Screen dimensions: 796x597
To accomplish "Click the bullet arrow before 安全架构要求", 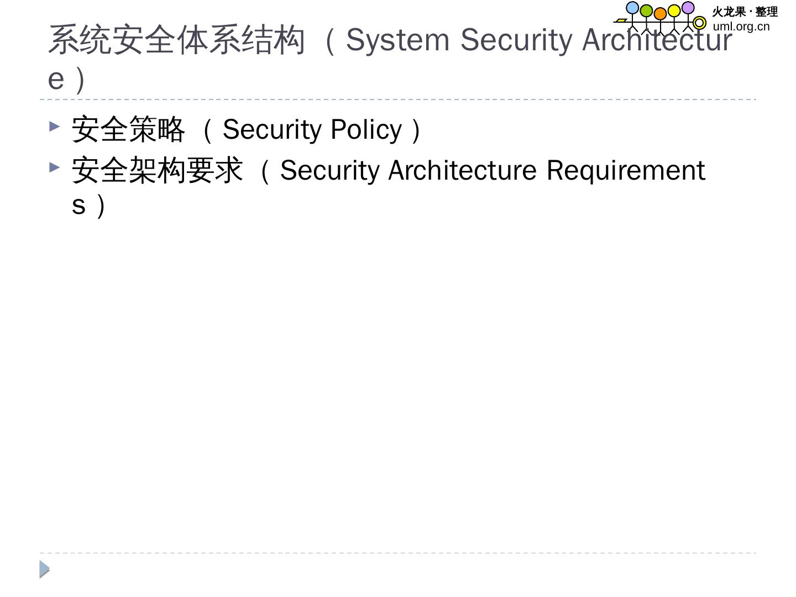I will click(x=54, y=166).
